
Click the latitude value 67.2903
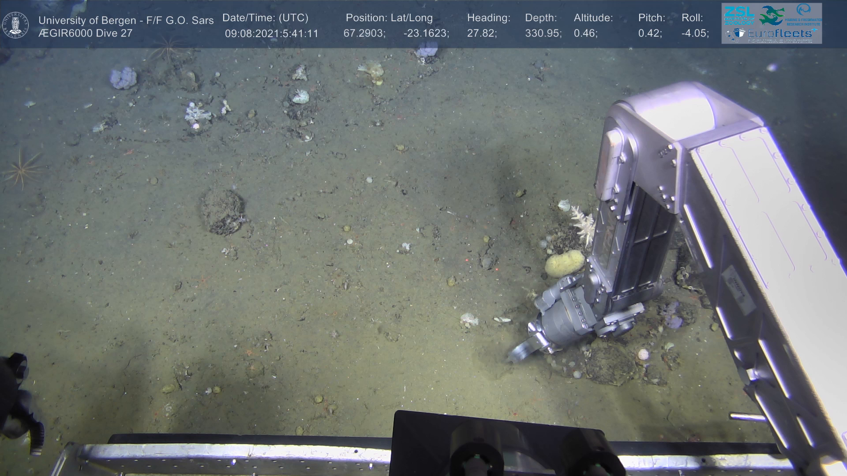[364, 33]
